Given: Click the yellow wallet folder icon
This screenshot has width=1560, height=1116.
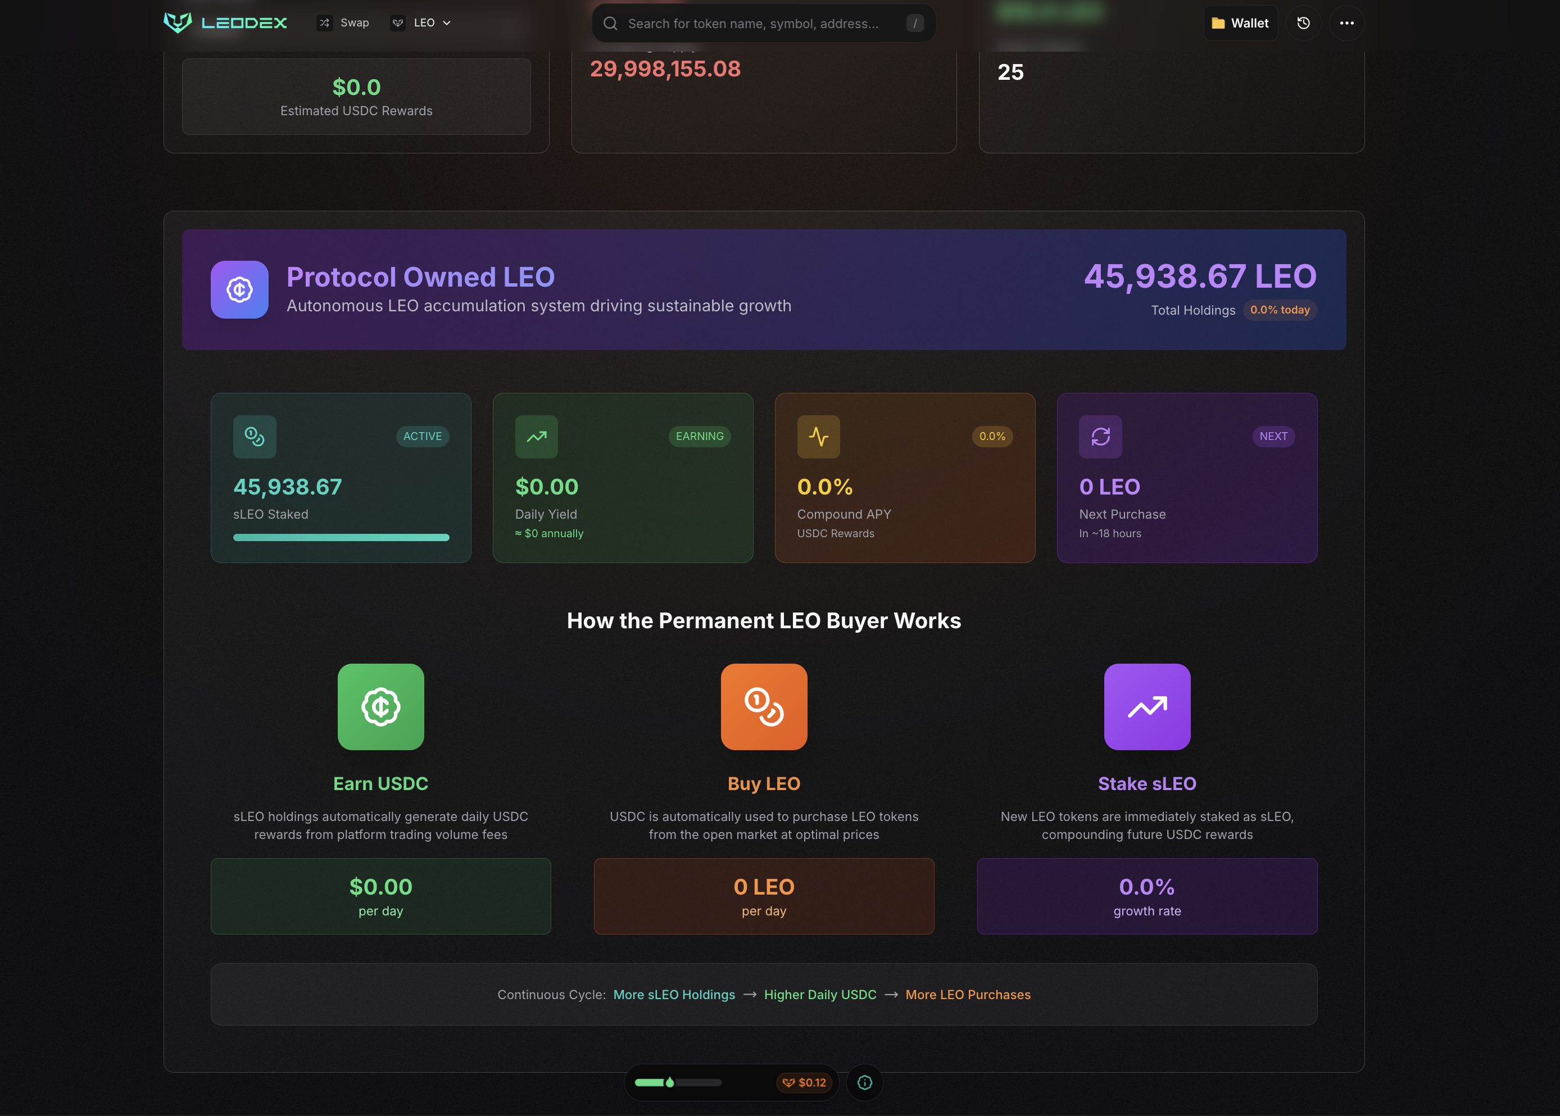Looking at the screenshot, I should point(1218,24).
